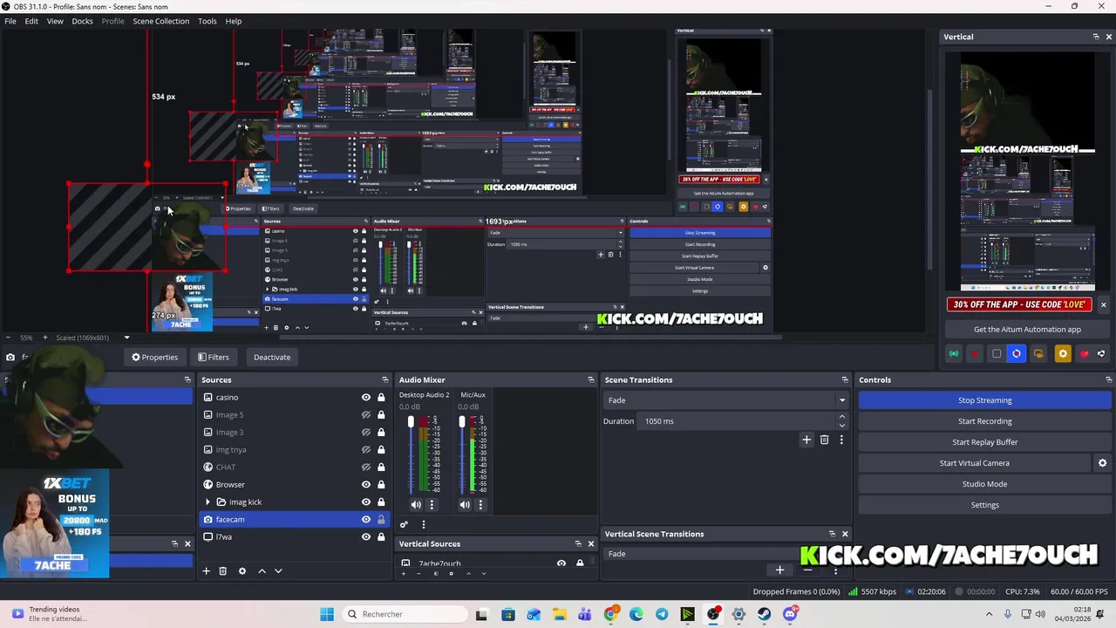Click Stop Streaming
Image resolution: width=1116 pixels, height=628 pixels.
pyautogui.click(x=985, y=400)
